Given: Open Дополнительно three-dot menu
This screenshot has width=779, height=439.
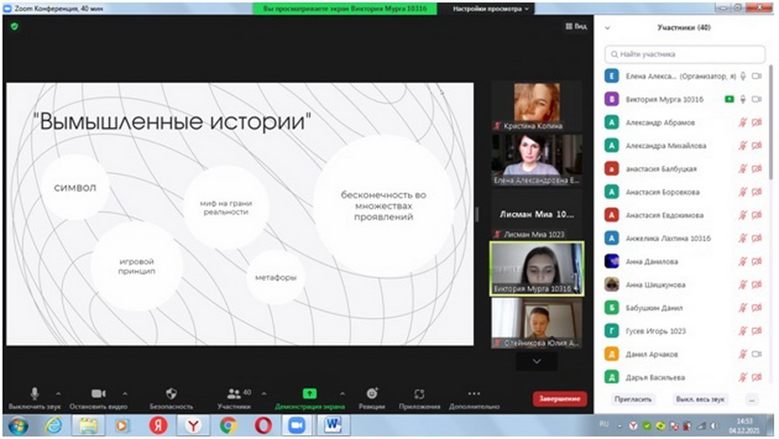Looking at the screenshot, I should 474,398.
